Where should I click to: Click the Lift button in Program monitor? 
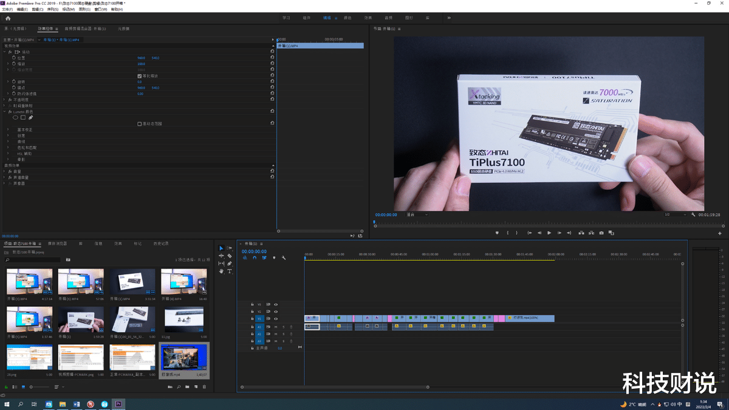click(581, 233)
